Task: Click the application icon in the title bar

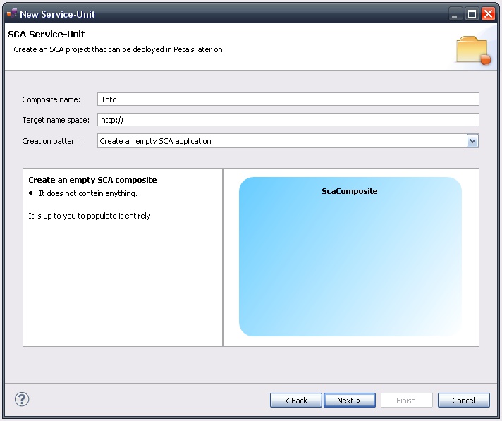Action: [x=12, y=13]
